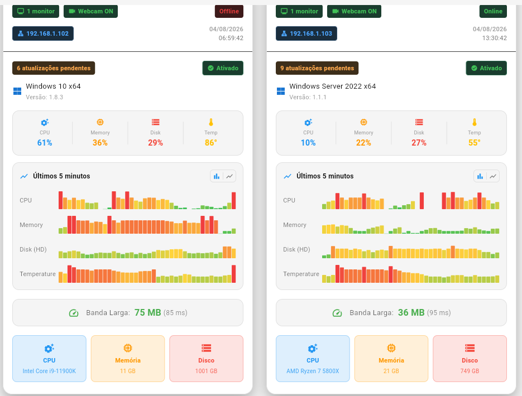Viewport: 522px width, 396px height.
Task: Click Ativado badge on Windows 10 card
Action: click(223, 68)
